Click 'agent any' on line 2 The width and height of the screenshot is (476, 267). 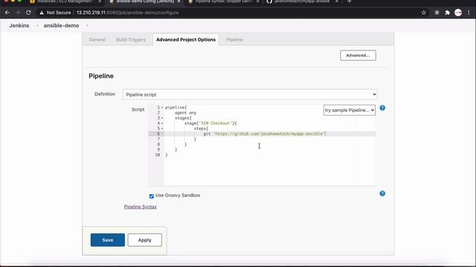pyautogui.click(x=185, y=113)
